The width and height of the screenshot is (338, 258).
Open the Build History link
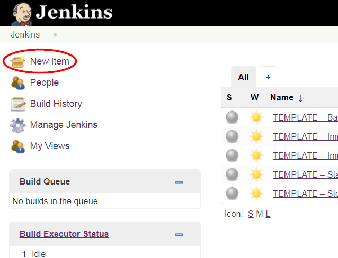(x=56, y=104)
